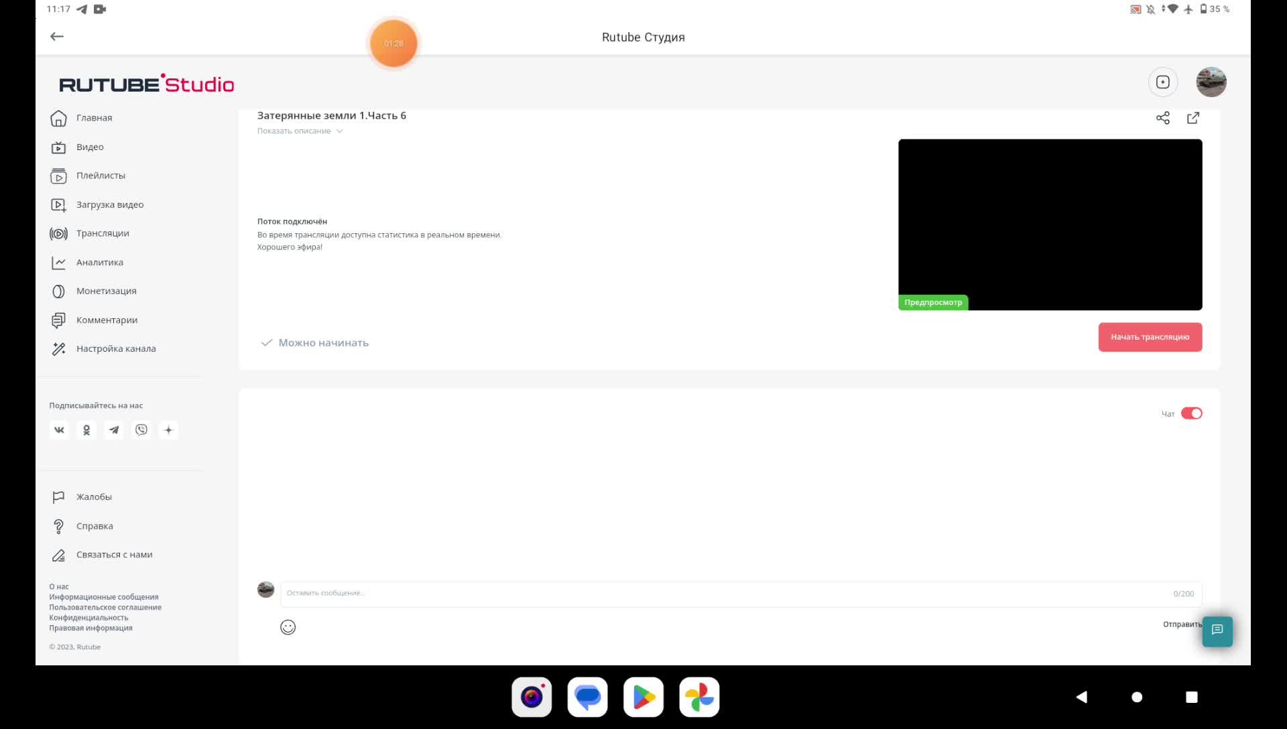Viewport: 1287px width, 729px height.
Task: Open Пользовательское соглашение link
Action: pos(105,608)
